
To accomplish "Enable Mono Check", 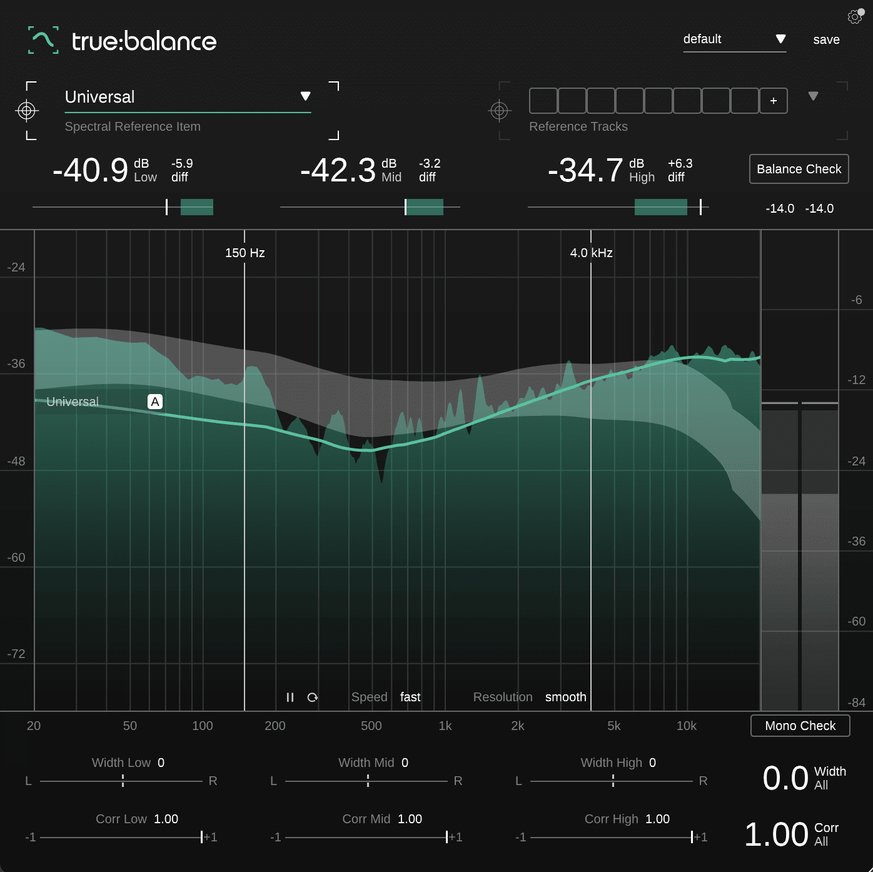I will 800,726.
